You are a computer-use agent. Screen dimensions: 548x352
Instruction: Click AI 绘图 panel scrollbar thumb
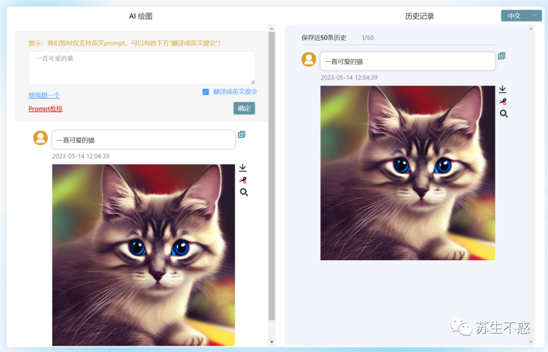(x=271, y=176)
